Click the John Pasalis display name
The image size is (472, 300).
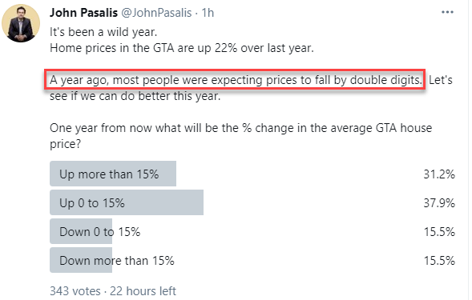(83, 13)
